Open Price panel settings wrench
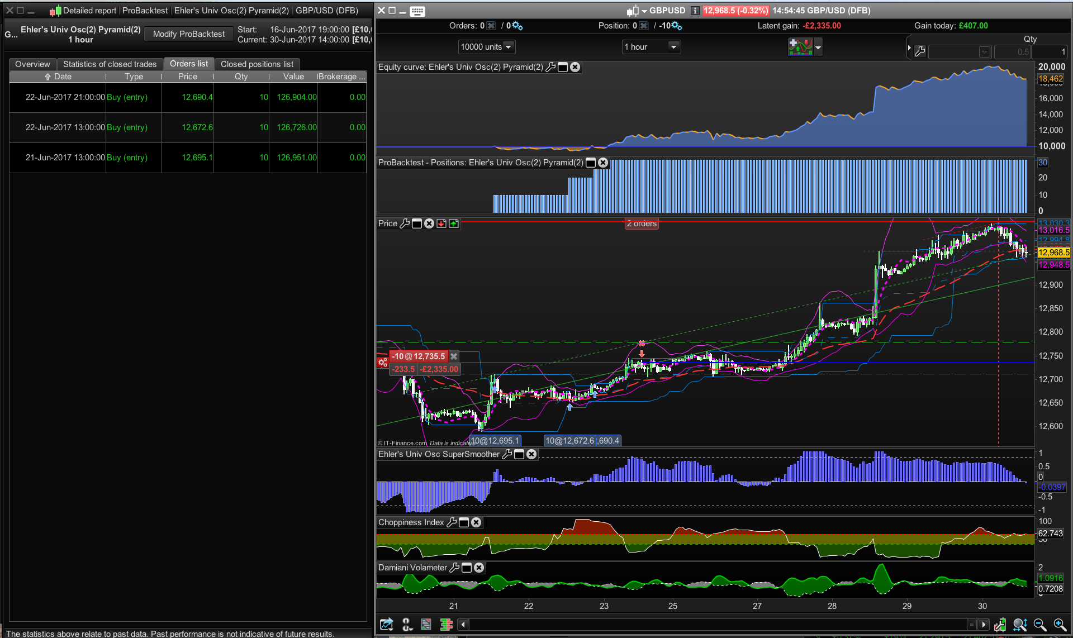The height and width of the screenshot is (638, 1073). point(405,223)
